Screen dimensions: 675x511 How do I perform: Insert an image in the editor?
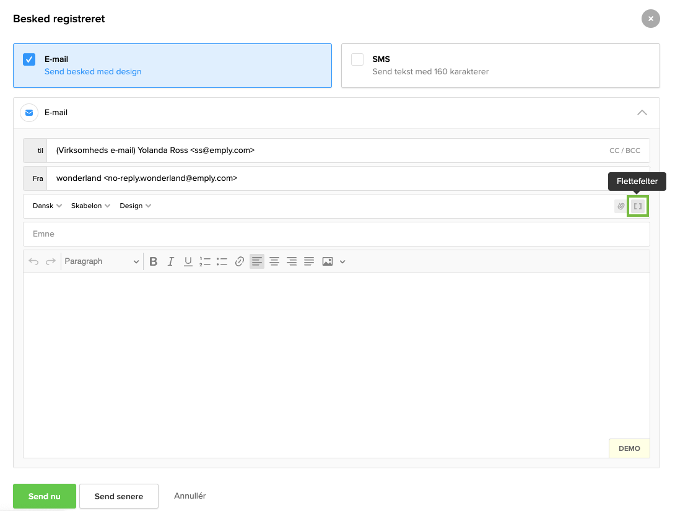tap(327, 261)
